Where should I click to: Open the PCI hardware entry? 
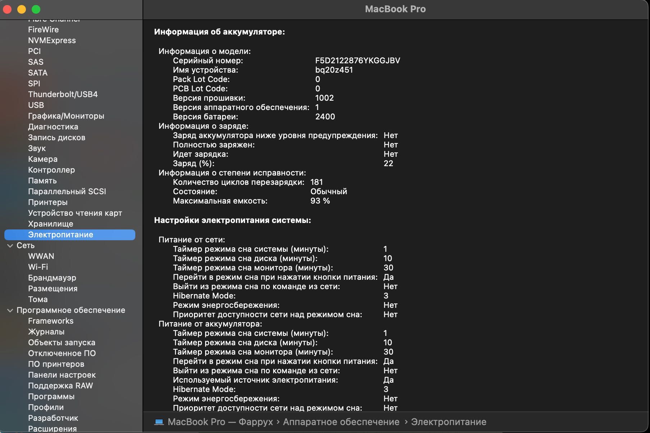pos(34,51)
